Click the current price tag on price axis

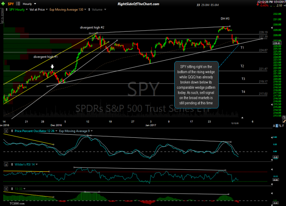tap(277, 43)
